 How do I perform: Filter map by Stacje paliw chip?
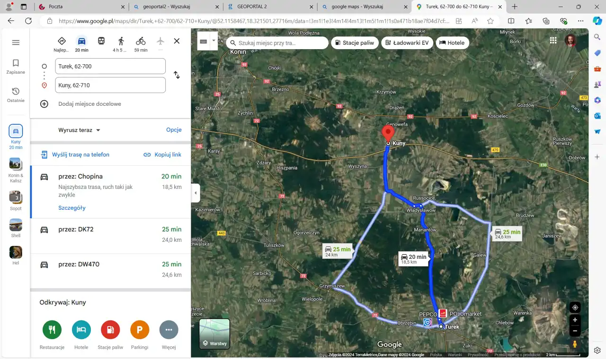pos(354,43)
